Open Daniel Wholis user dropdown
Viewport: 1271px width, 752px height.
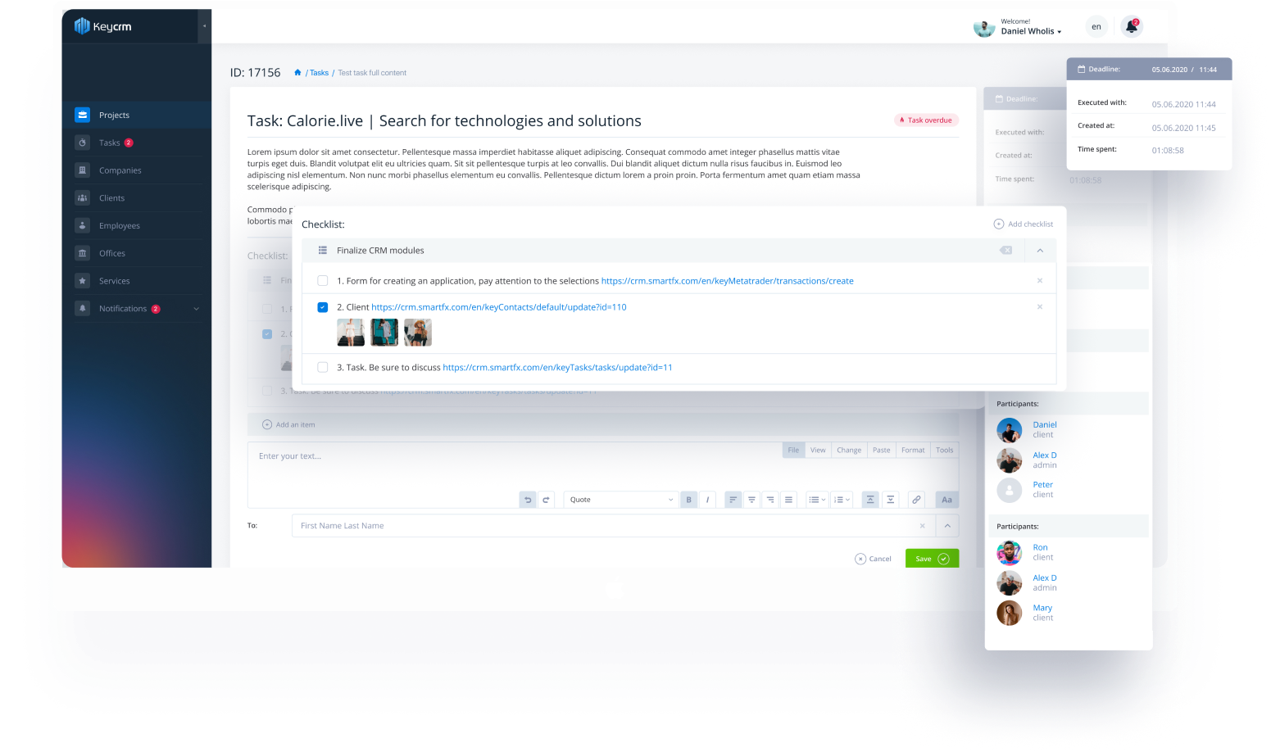pyautogui.click(x=1031, y=31)
